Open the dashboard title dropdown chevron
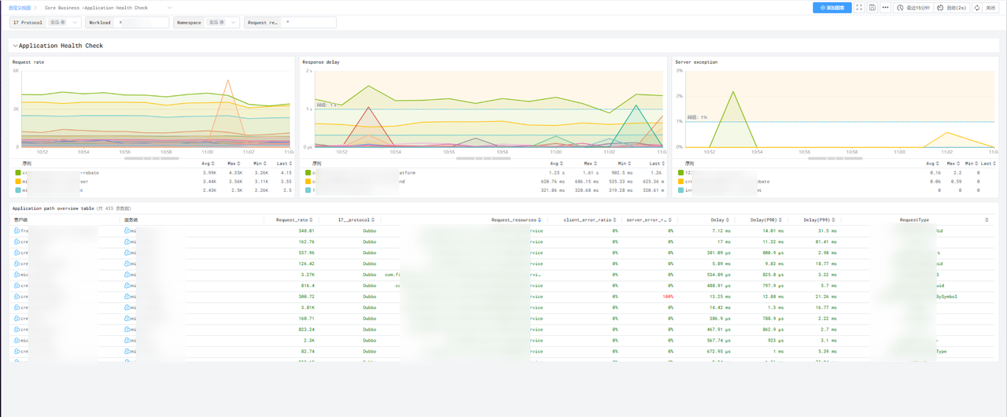 170,7
